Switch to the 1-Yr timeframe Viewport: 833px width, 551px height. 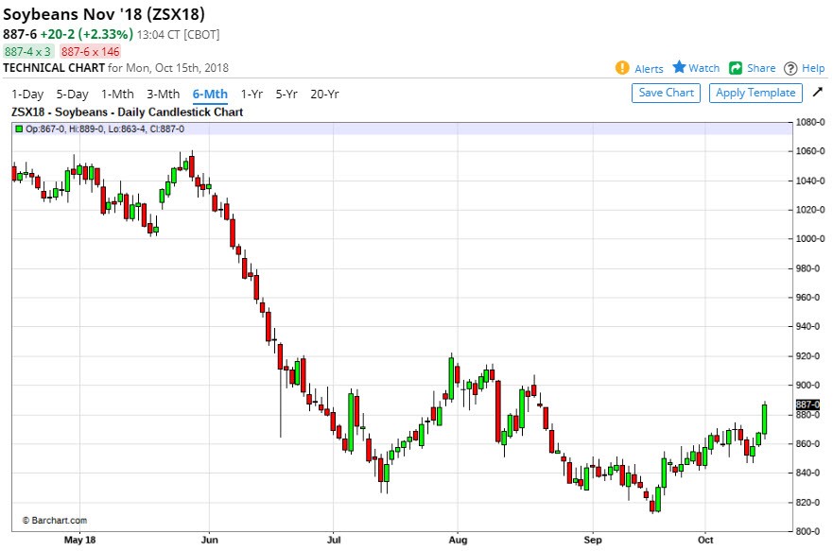tap(252, 95)
